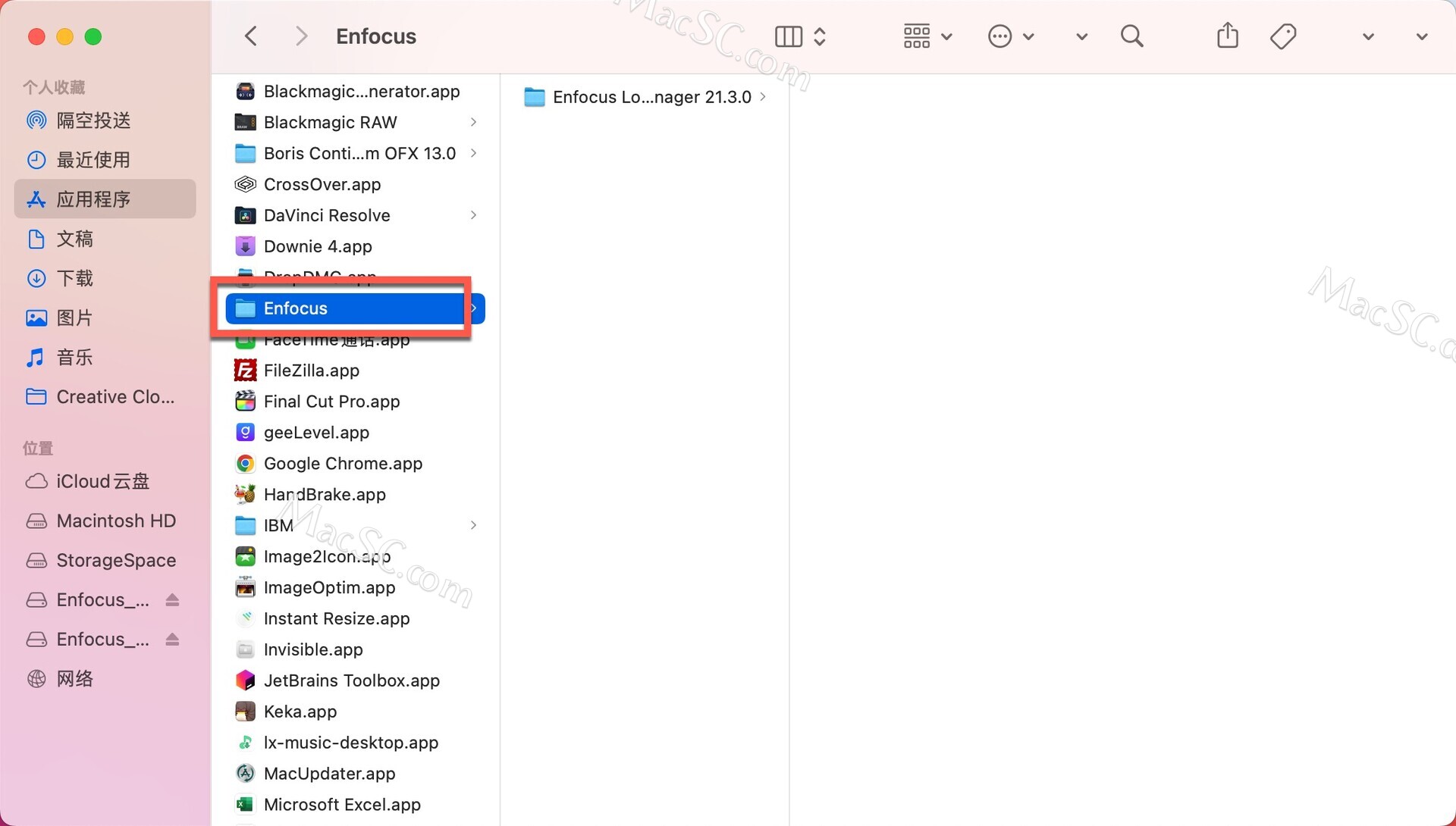
Task: Select HandBrake.app
Action: click(355, 495)
